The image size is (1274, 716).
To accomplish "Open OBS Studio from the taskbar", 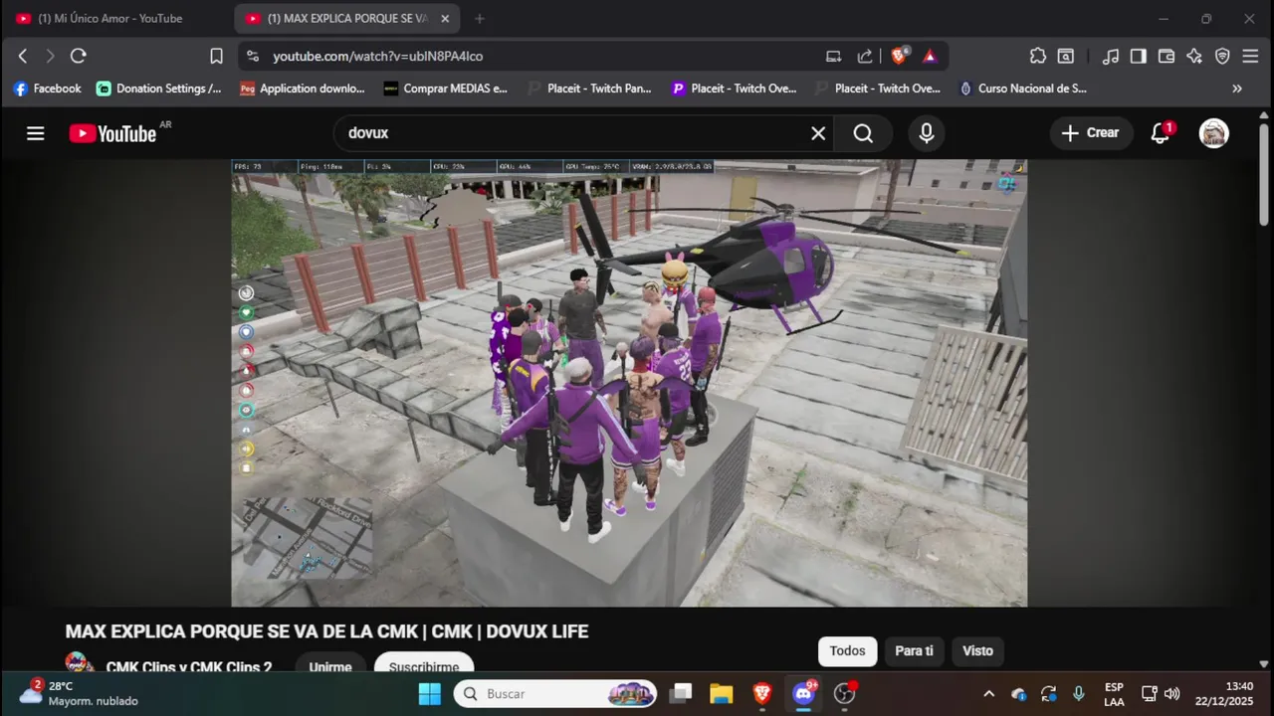I will 845,693.
